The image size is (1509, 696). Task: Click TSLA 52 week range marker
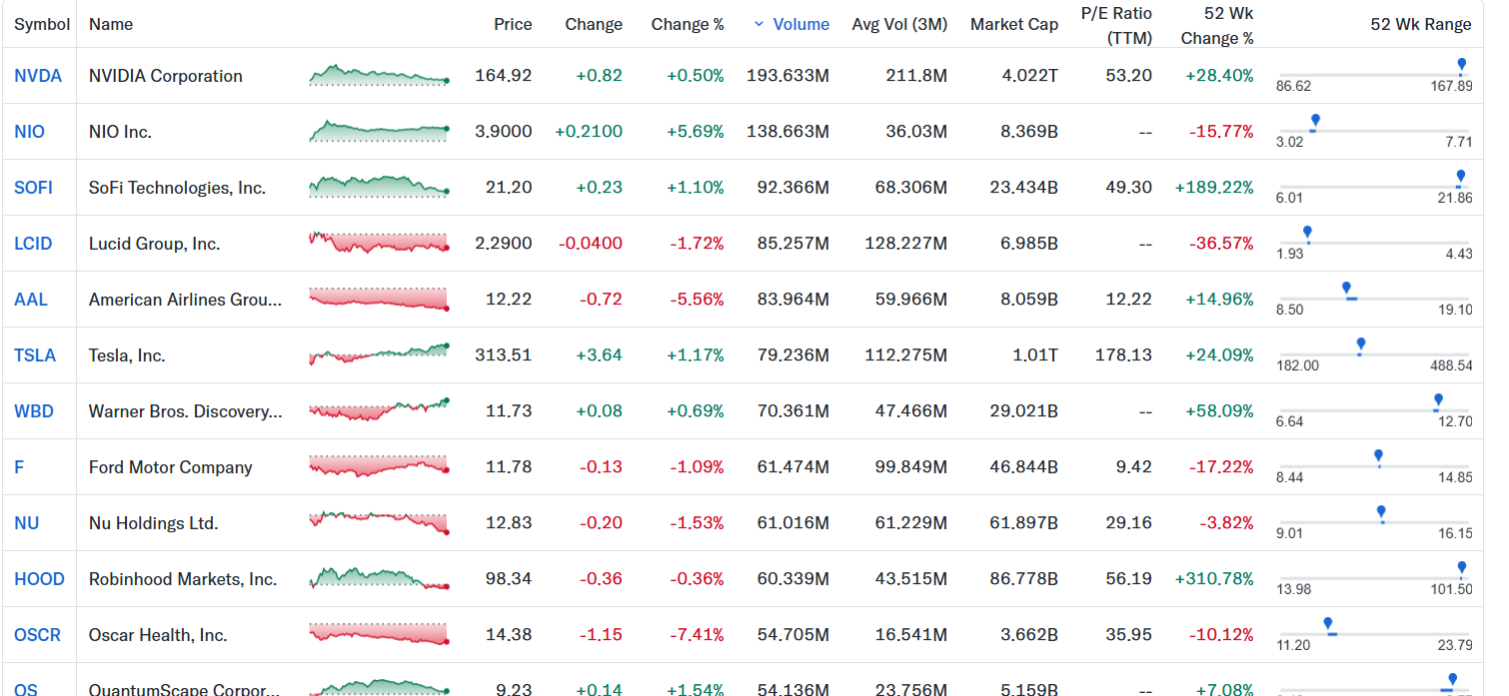(1360, 347)
